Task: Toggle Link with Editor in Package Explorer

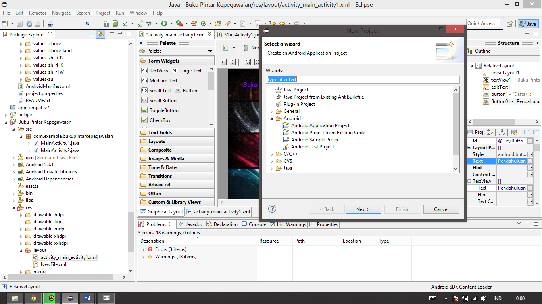Action: point(101,34)
